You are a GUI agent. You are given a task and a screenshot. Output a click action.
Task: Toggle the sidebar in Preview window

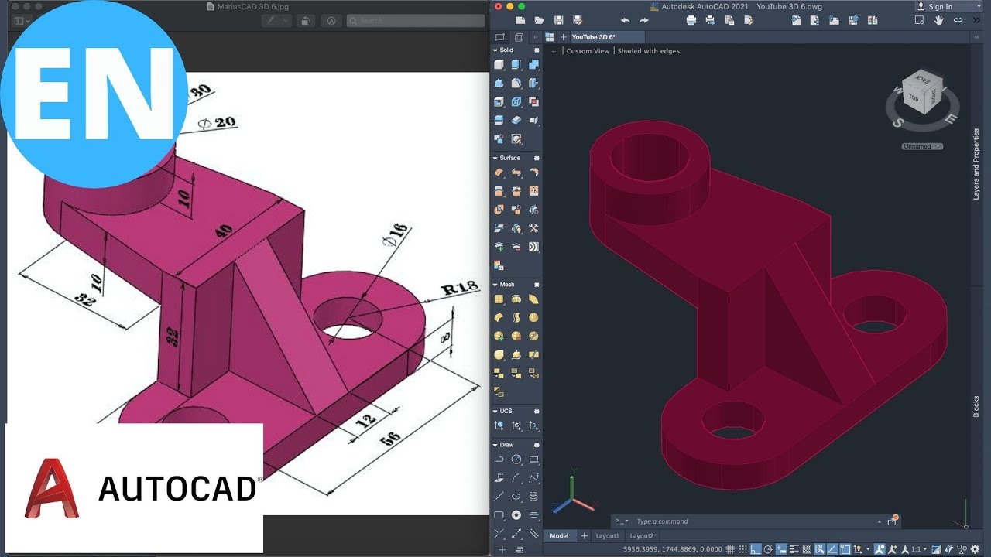22,21
